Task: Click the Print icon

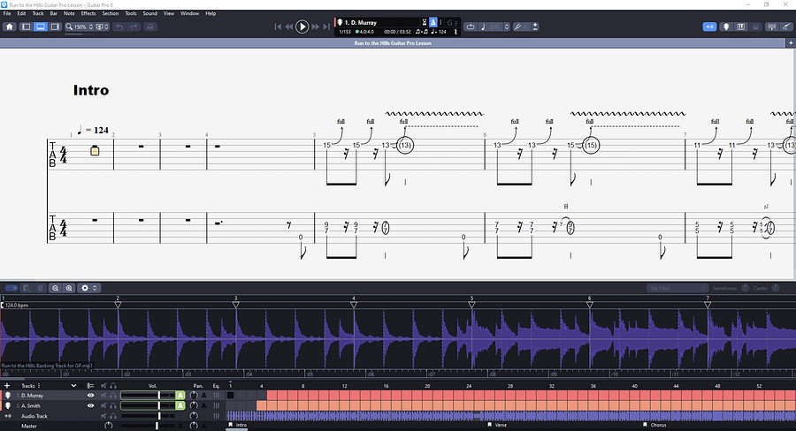Action: [x=150, y=26]
